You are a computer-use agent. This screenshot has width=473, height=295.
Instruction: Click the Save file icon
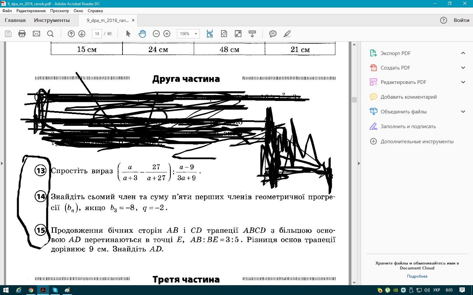8,34
